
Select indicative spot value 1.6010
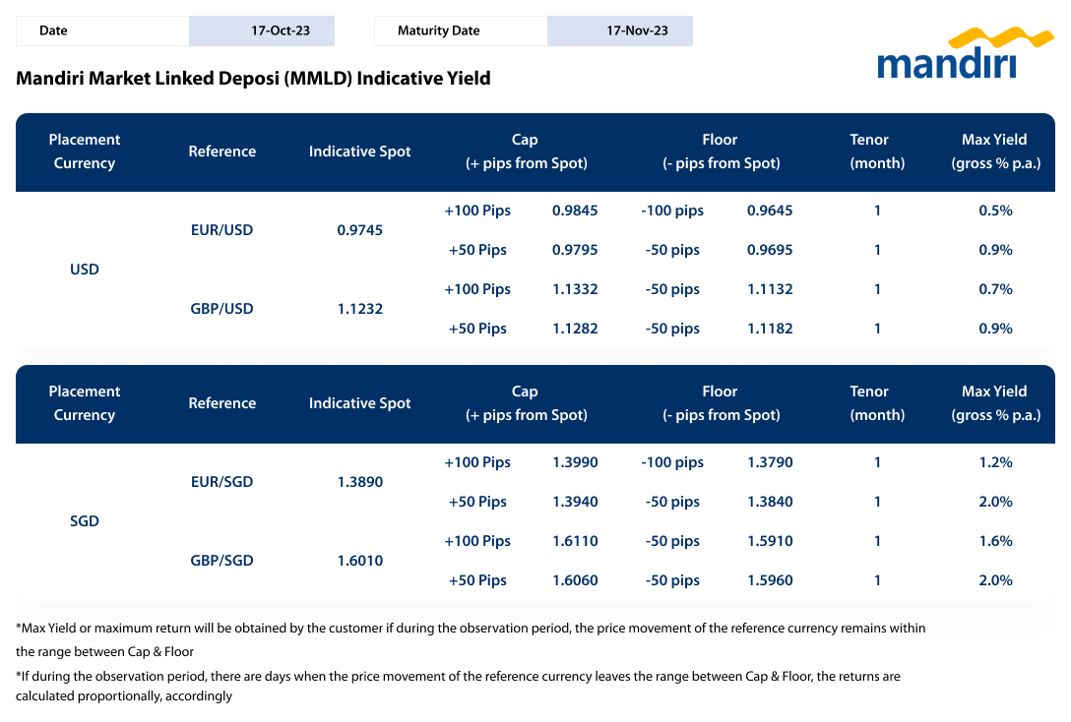[360, 561]
